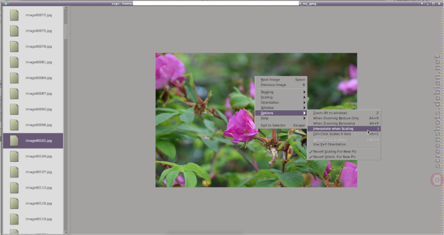Click the image00090.jpg filename text
Viewport: 444px width, 235px height.
(x=39, y=109)
